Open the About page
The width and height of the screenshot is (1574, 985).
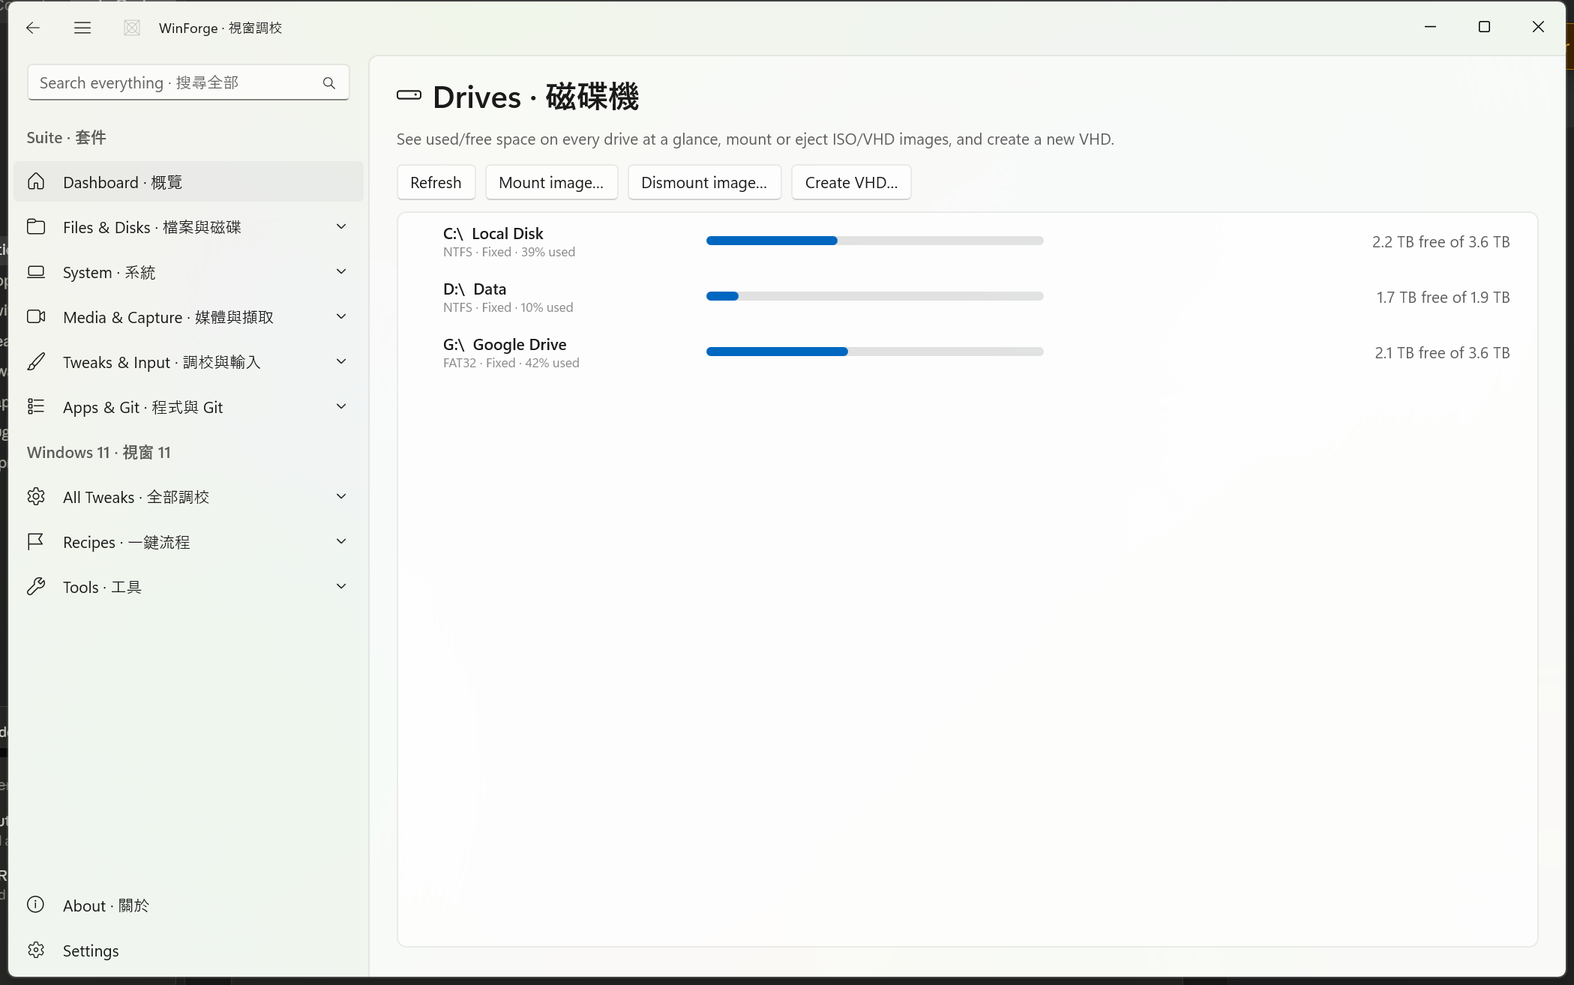[x=188, y=905]
